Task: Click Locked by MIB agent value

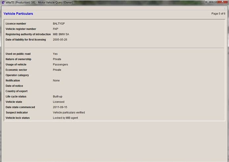Action: pos(66,118)
